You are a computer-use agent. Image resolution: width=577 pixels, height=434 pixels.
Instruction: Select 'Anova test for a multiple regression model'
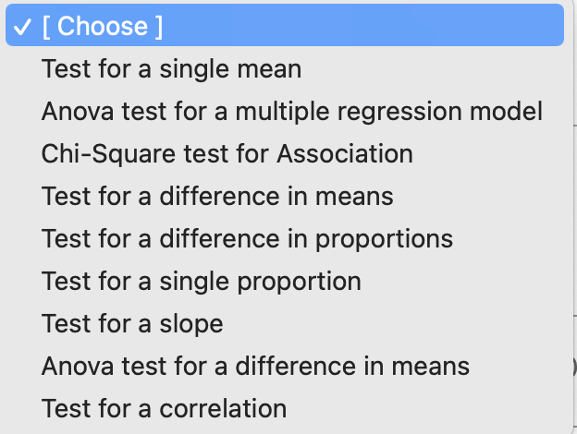(291, 112)
